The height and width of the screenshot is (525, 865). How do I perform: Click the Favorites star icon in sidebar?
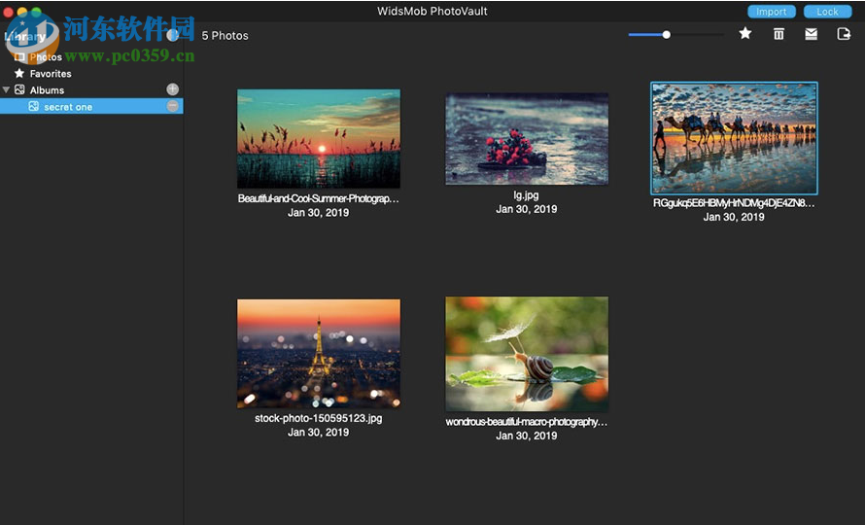coord(19,74)
